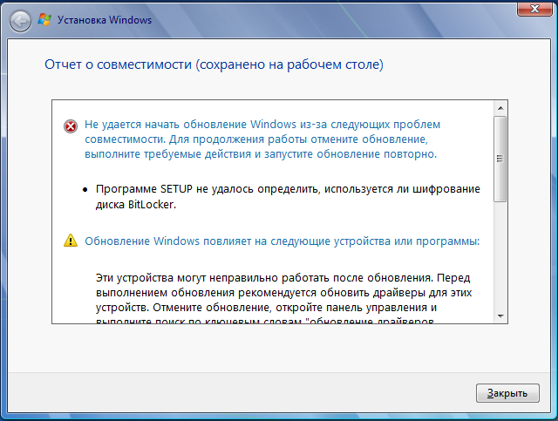The width and height of the screenshot is (558, 421).
Task: Click the bullet text about BitLocker encryption
Action: [x=288, y=196]
